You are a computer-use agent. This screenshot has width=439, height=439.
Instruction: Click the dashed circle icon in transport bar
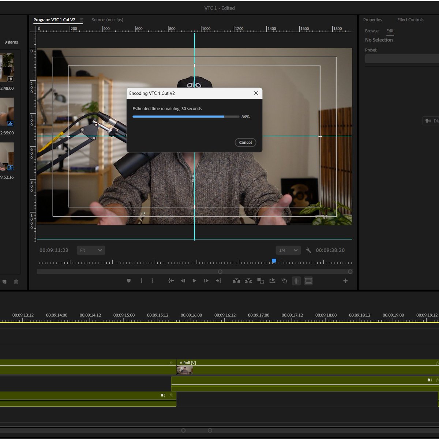tap(284, 281)
